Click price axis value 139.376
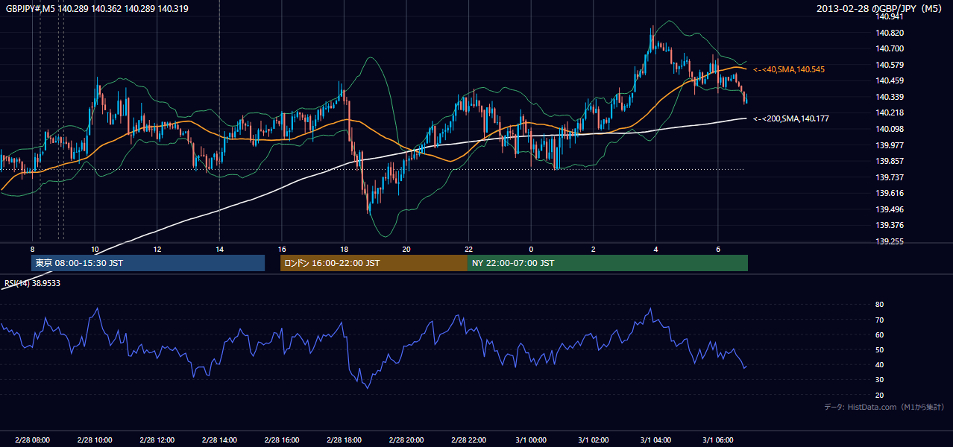Viewport: 953px width, 447px height. coord(890,225)
